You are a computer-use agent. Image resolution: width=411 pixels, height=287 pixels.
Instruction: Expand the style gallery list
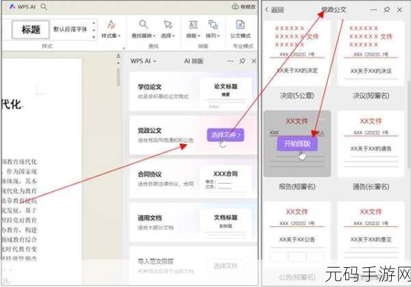click(94, 37)
